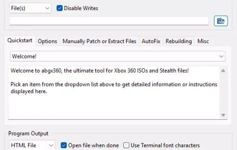This screenshot has height=150, width=237.
Task: Click the scroll down arrow in welcome text
Action: click(223, 115)
